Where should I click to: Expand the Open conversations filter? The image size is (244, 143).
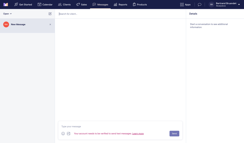[x=7, y=14]
